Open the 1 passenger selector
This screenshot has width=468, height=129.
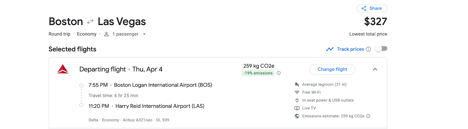(x=125, y=34)
